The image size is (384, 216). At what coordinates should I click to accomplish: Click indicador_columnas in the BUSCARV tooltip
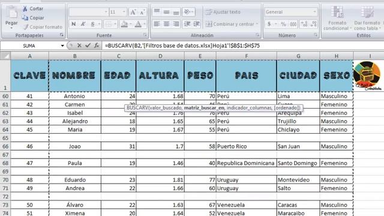pyautogui.click(x=249, y=108)
